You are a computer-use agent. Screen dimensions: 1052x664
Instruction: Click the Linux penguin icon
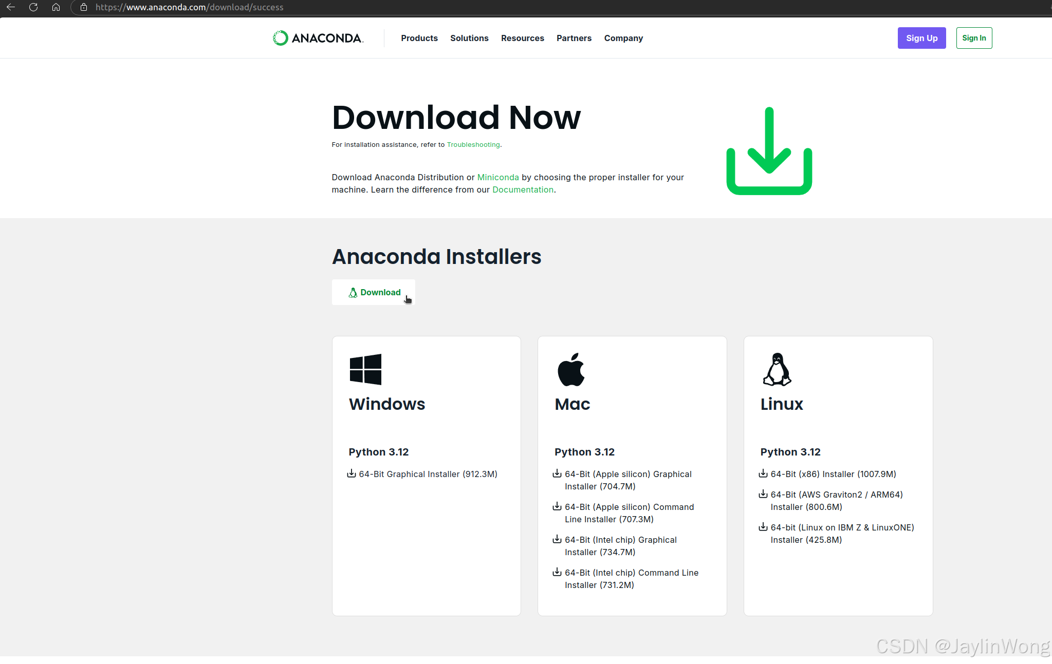coord(777,369)
